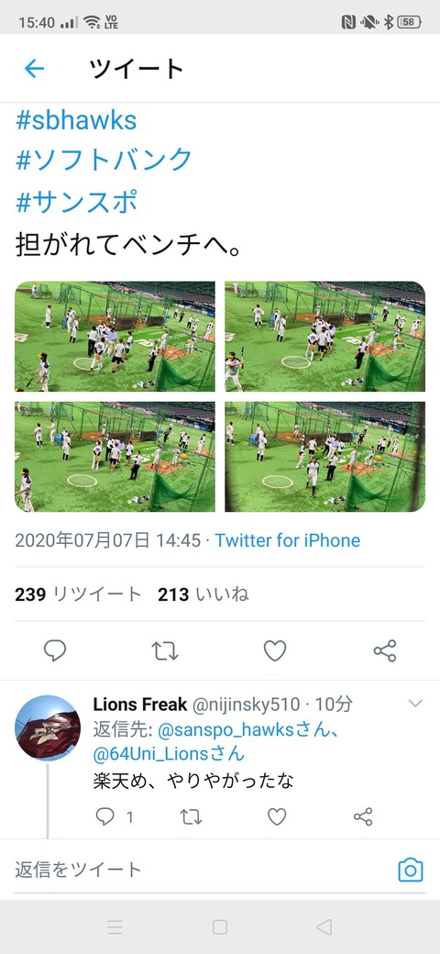View the bottom-right practice photo
The image size is (440, 954).
[325, 456]
